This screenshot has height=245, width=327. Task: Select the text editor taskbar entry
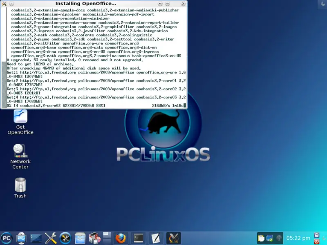156,238
